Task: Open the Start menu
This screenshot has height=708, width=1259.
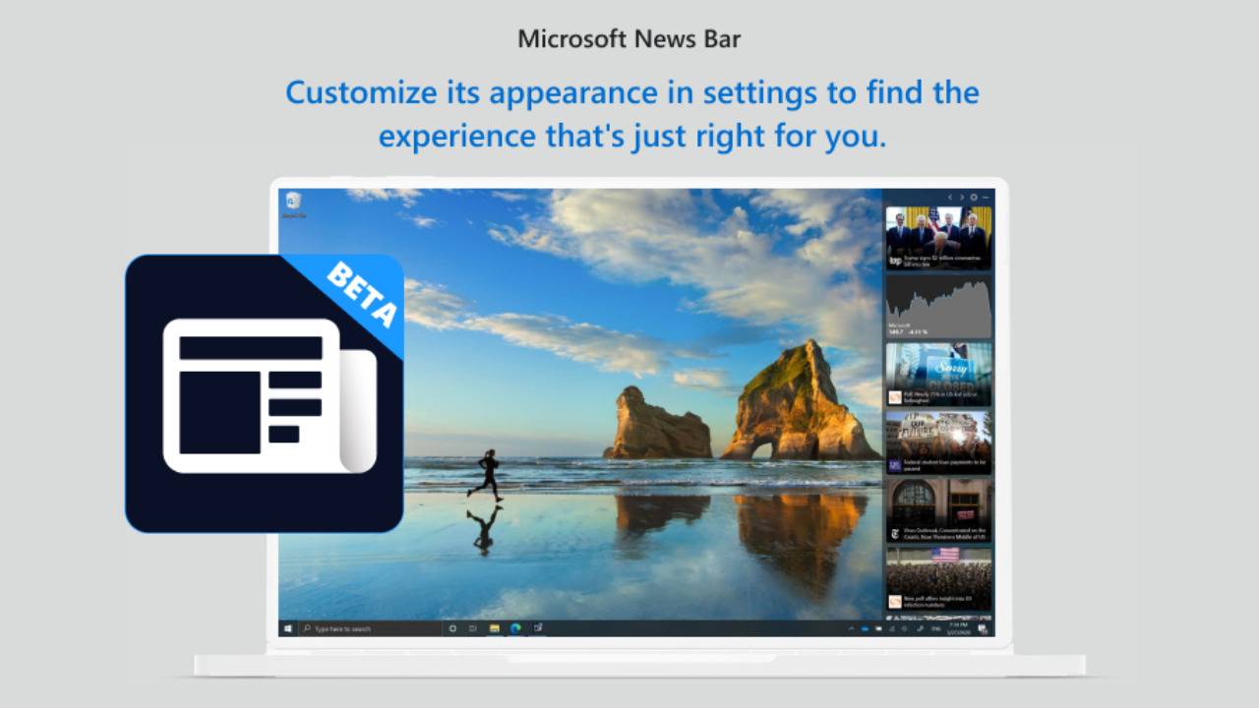Action: 287,626
